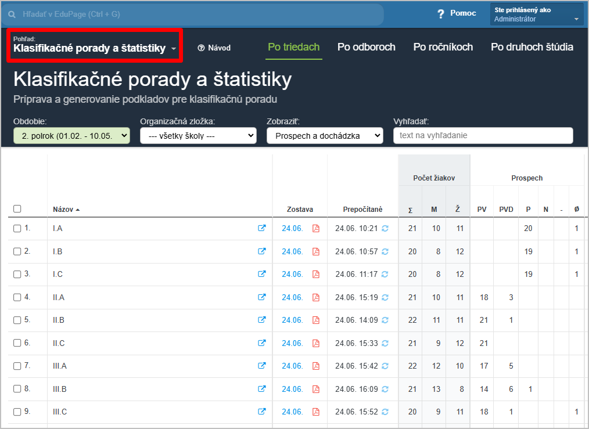
Task: Select the checkbox for class II.B
Action: coord(17,320)
